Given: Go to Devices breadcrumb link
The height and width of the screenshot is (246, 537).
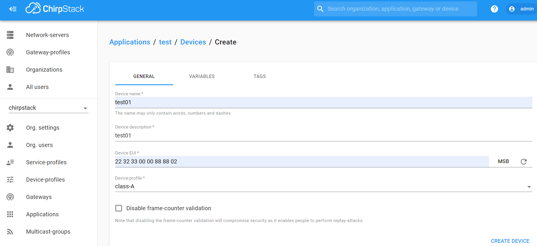Looking at the screenshot, I should tap(193, 42).
